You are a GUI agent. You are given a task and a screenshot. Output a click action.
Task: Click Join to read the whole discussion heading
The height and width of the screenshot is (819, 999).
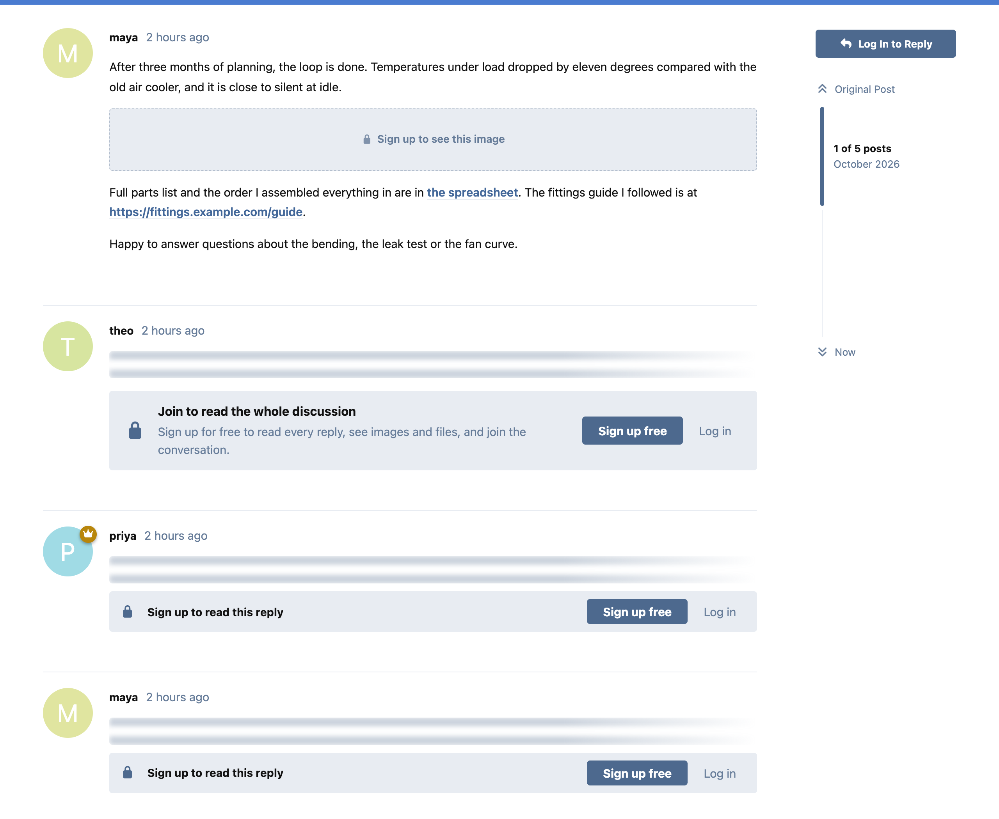coord(257,411)
